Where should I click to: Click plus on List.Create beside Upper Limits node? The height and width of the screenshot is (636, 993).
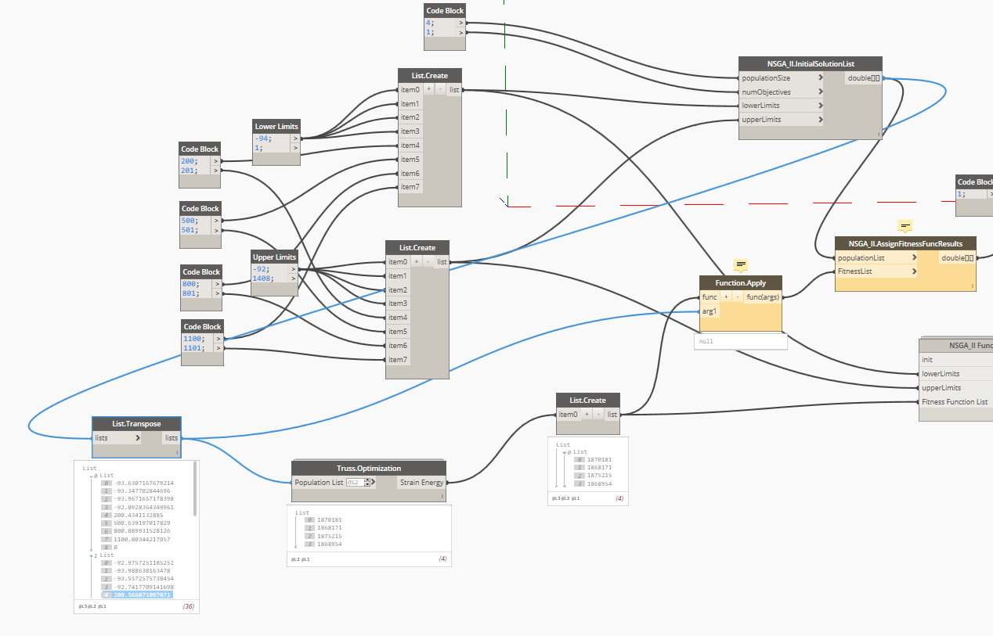click(417, 262)
